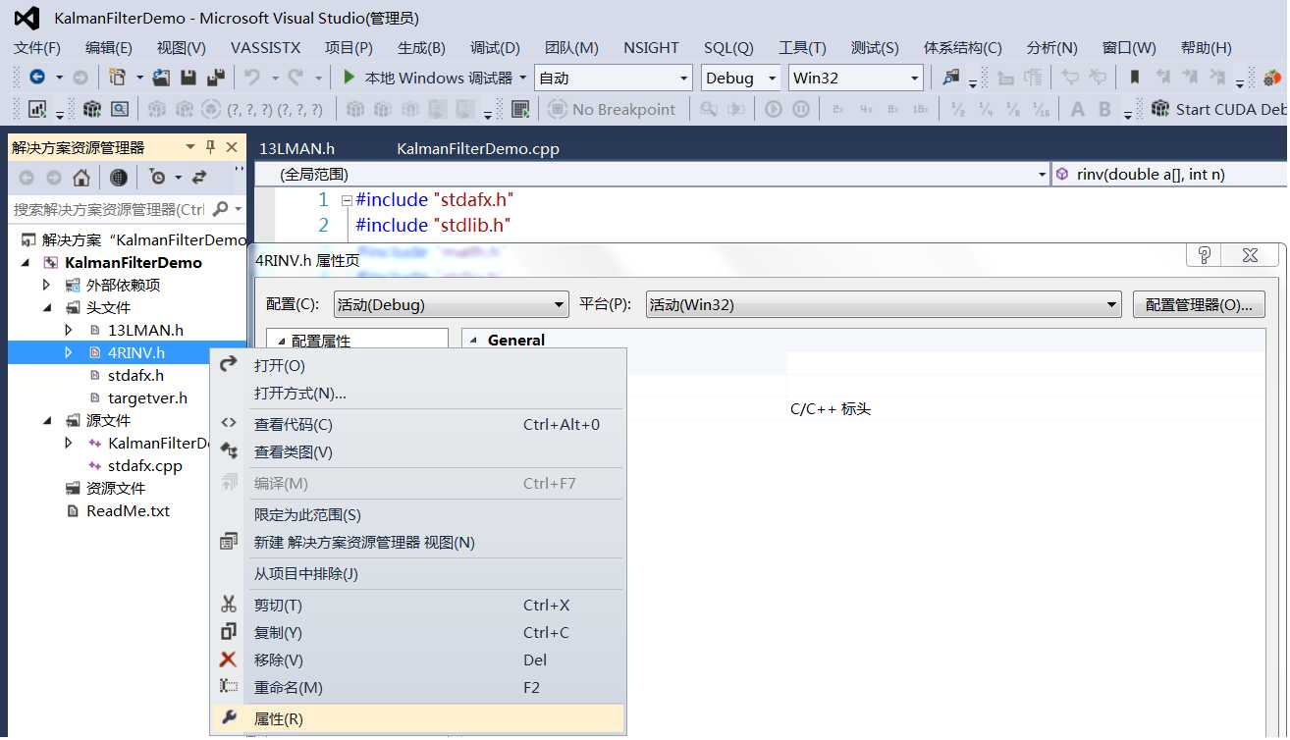Select targetver.h in the solution tree

point(147,397)
